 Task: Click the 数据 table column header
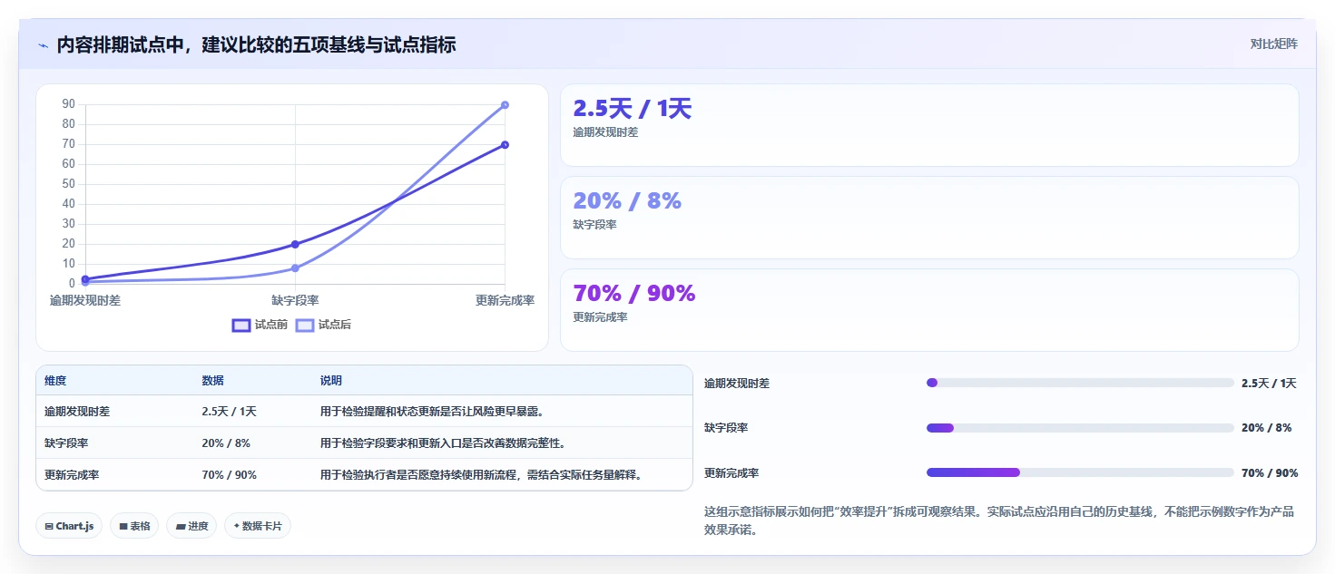point(212,381)
